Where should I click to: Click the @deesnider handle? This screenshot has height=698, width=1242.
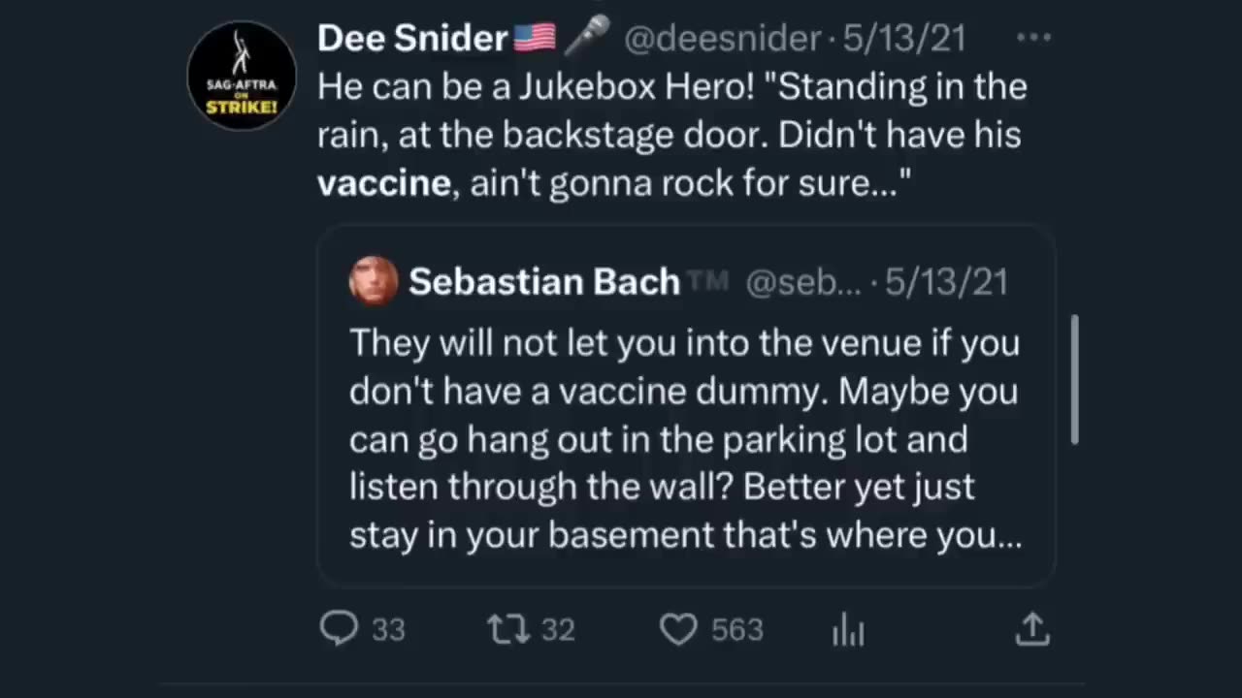point(723,38)
